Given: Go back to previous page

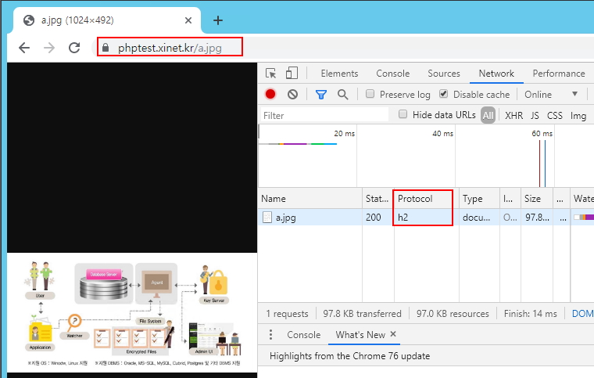Looking at the screenshot, I should (24, 48).
